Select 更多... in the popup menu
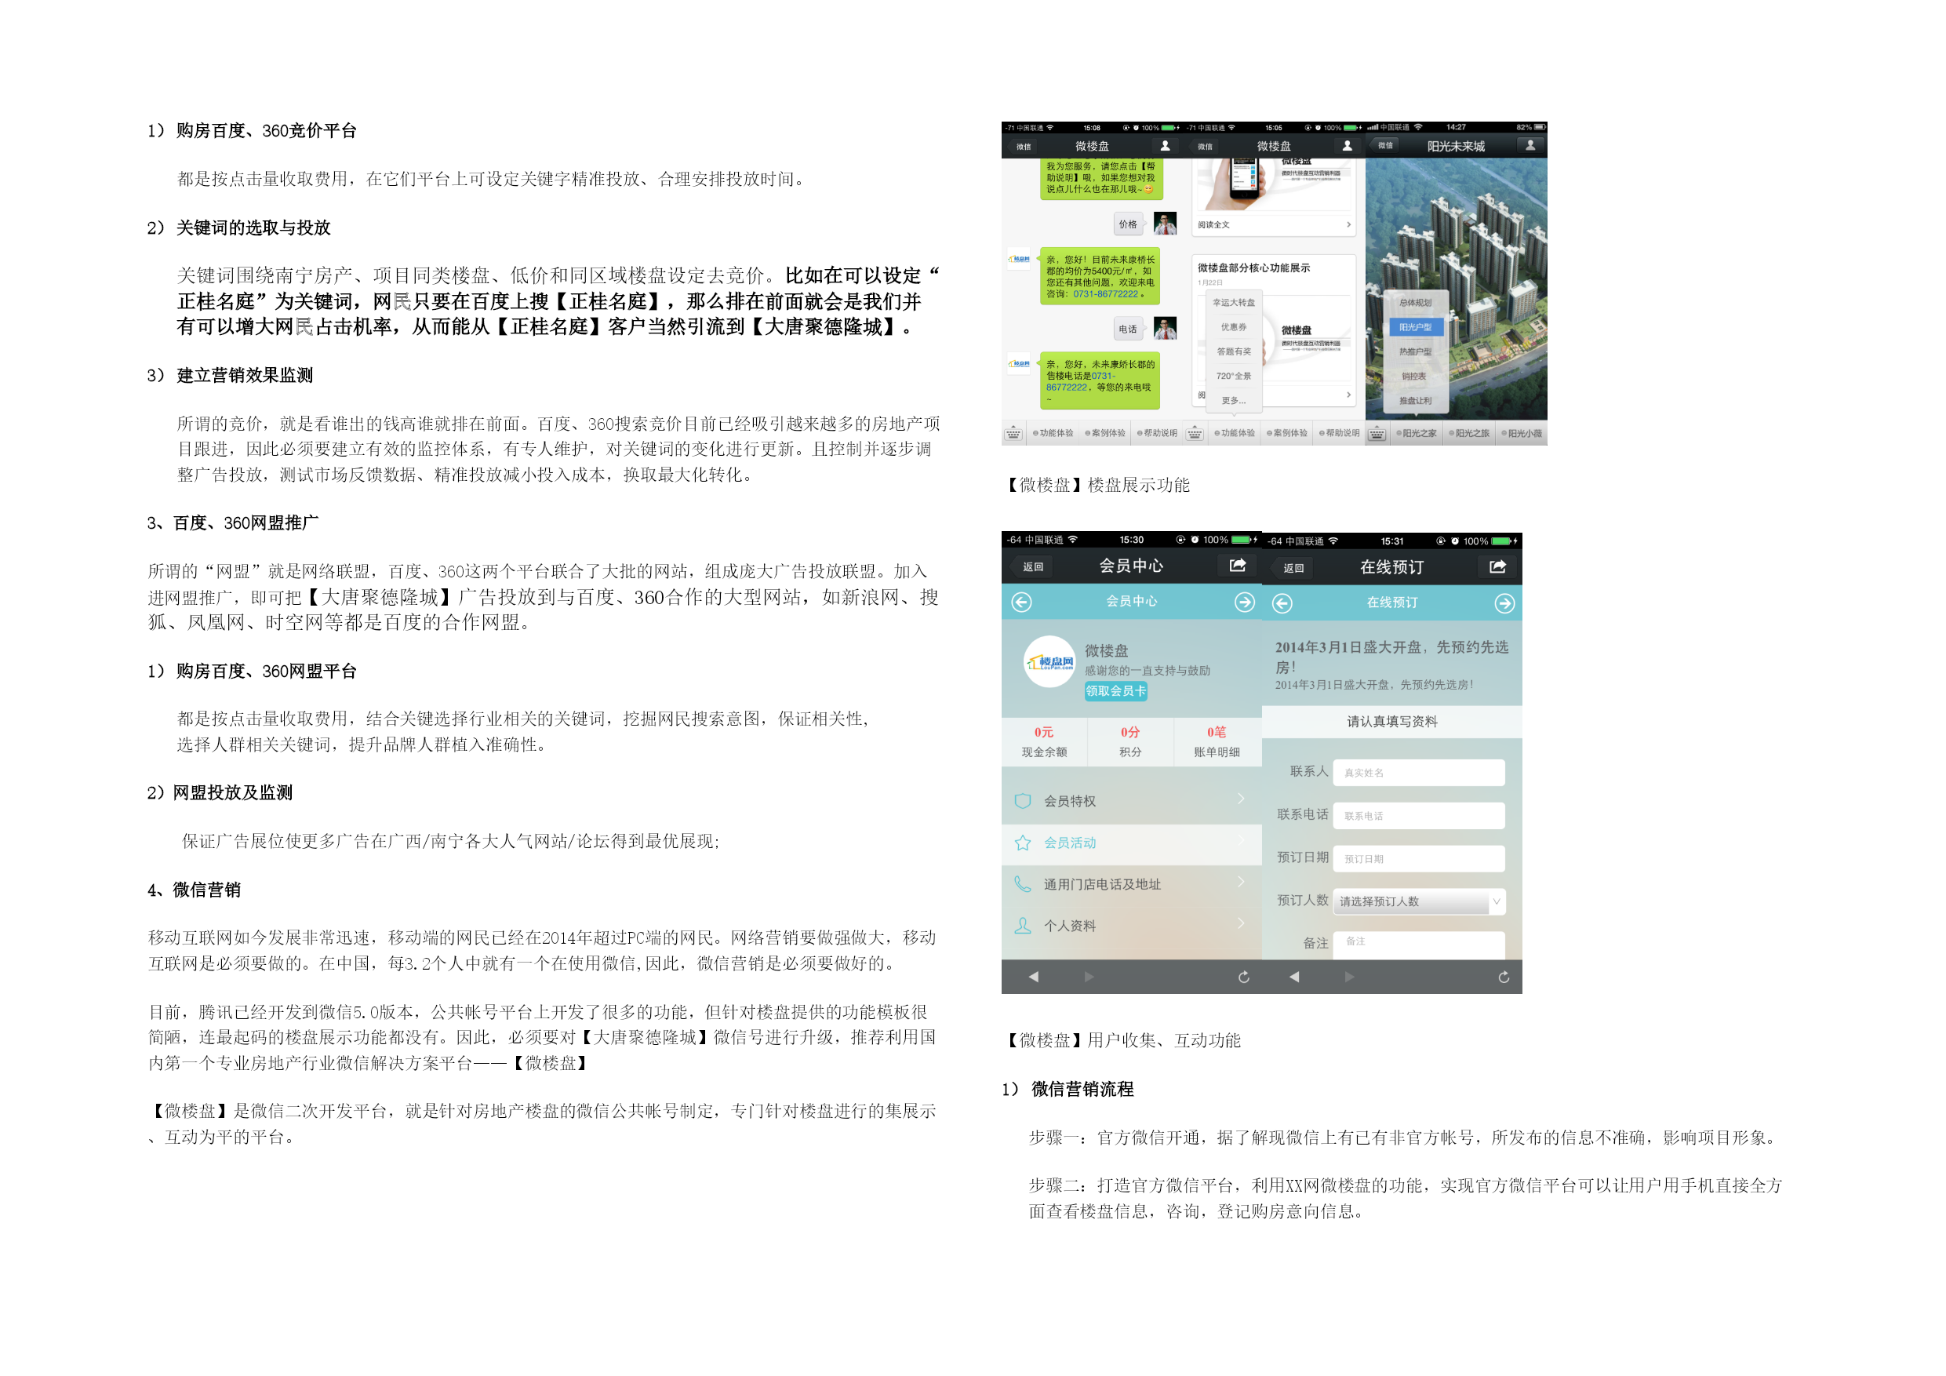 tap(1233, 401)
